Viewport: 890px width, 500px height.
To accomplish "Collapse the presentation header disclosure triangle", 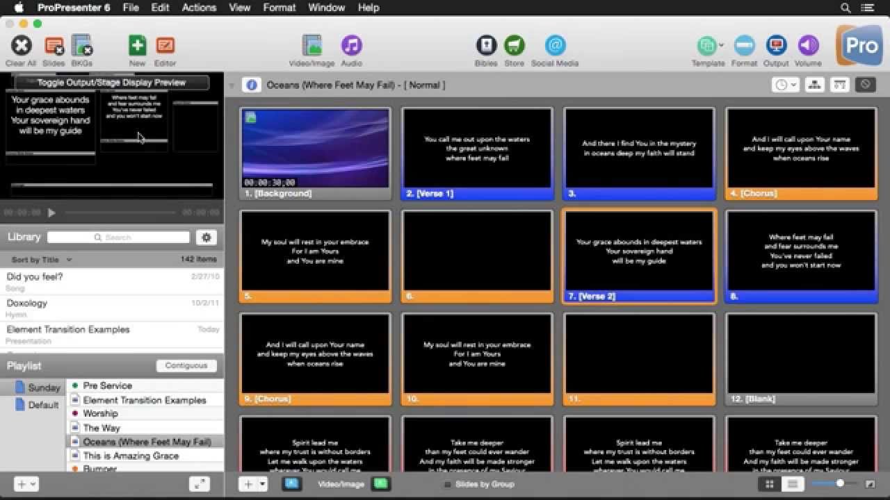I will click(x=232, y=85).
